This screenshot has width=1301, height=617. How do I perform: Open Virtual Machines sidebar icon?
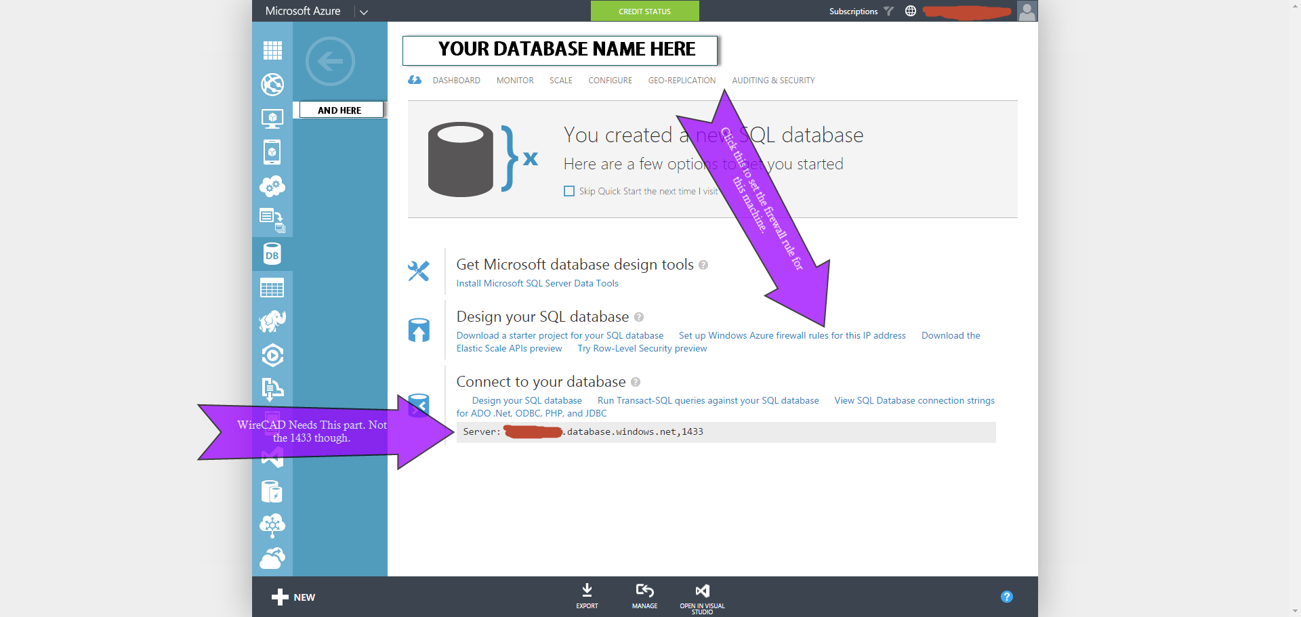[x=272, y=119]
